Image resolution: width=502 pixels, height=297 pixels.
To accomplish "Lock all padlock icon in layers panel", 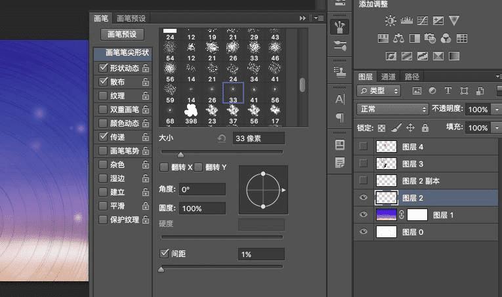I will point(425,128).
